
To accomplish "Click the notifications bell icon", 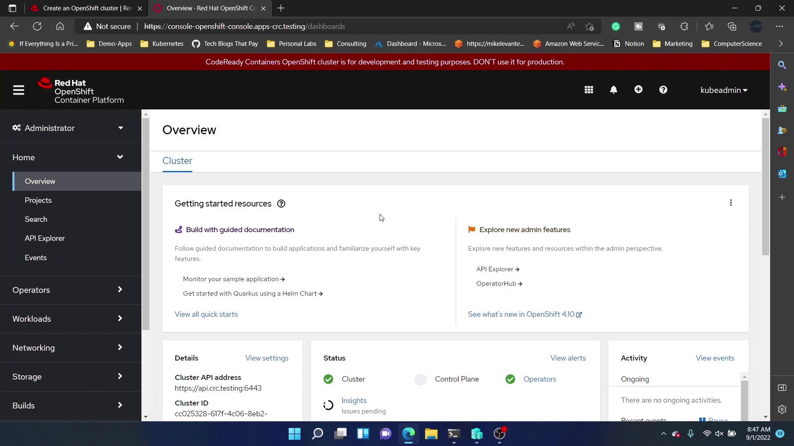I will coord(614,90).
